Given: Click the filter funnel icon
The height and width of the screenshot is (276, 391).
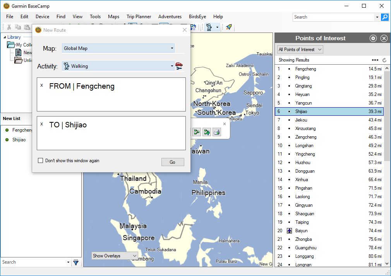Looking at the screenshot, I should 76,262.
